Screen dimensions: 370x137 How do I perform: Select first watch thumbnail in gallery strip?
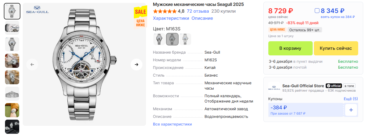pos(12,11)
